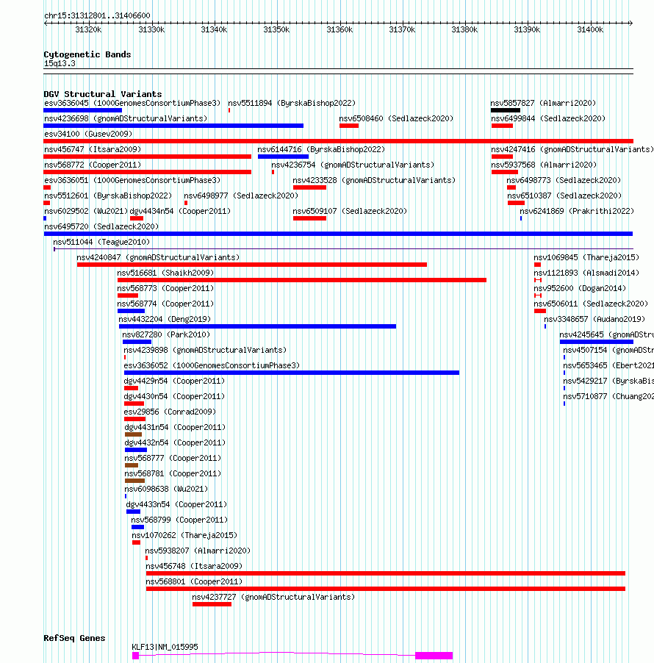Image resolution: width=654 pixels, height=663 pixels.
Task: Open the esv3636051 1000Genomes label
Action: point(132,180)
